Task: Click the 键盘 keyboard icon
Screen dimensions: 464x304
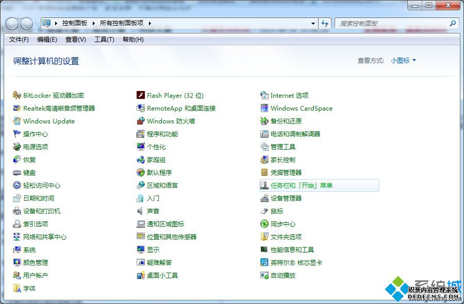Action: 17,173
